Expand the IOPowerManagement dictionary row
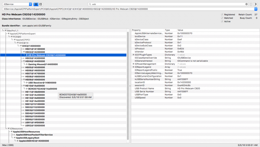This screenshot has width=260, height=147. 133,64
